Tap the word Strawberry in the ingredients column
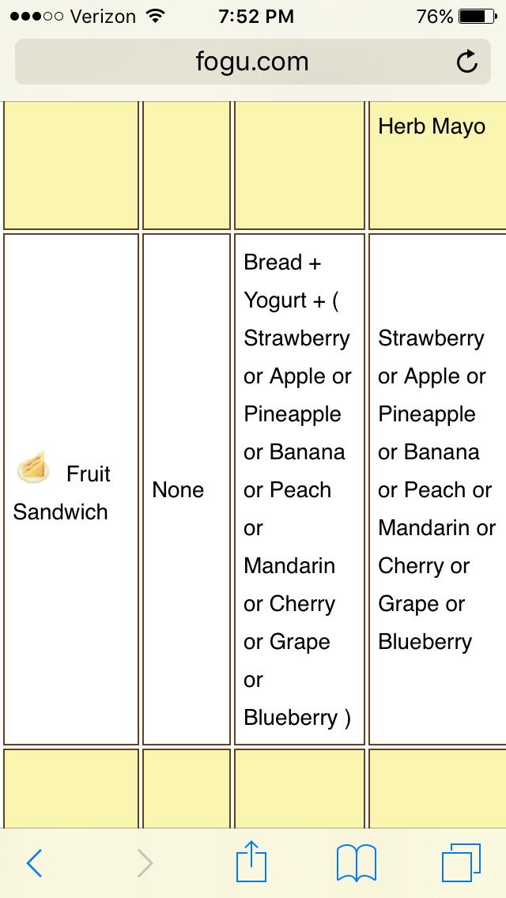 coord(297,338)
